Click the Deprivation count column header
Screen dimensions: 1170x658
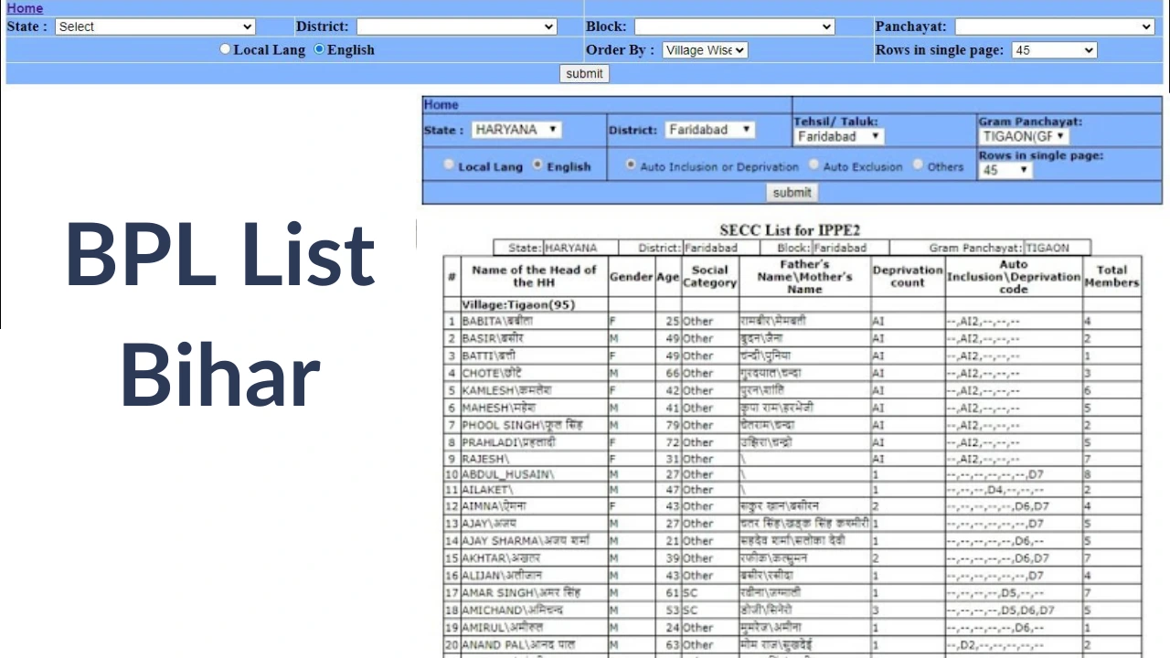click(908, 276)
